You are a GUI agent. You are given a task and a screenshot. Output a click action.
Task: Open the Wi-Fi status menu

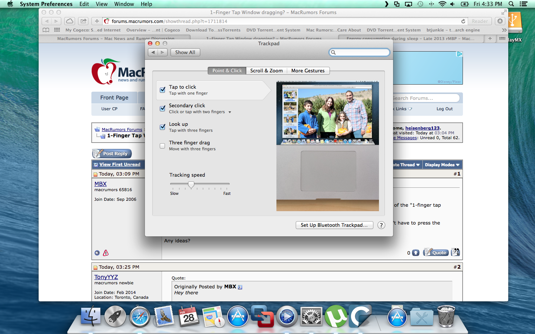click(x=442, y=4)
